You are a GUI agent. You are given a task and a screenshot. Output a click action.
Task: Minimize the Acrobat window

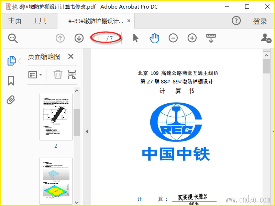coord(227,7)
